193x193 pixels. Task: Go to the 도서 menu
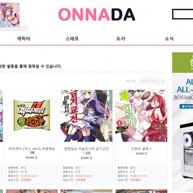click(121, 39)
